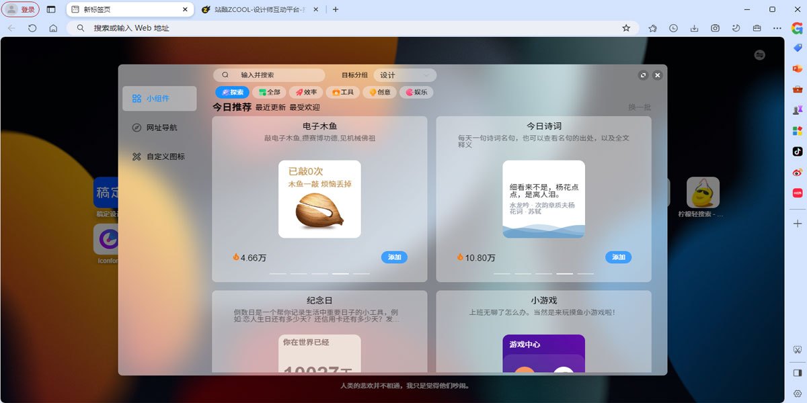
Task: Switch to the 工具 category filter
Action: click(x=343, y=92)
